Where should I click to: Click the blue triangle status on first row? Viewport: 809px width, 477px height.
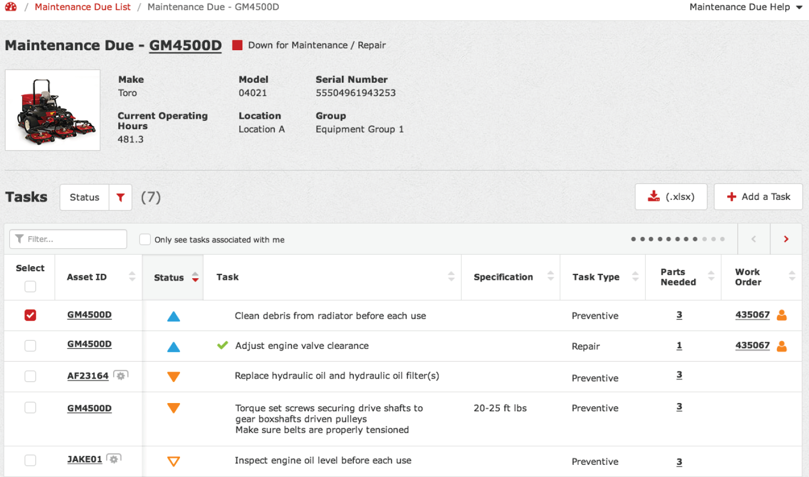click(173, 316)
